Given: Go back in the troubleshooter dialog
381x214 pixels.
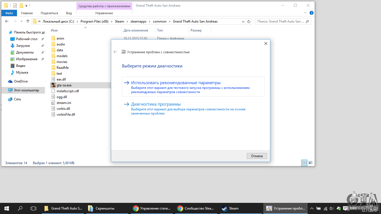Looking at the screenshot, I should pos(115,52).
